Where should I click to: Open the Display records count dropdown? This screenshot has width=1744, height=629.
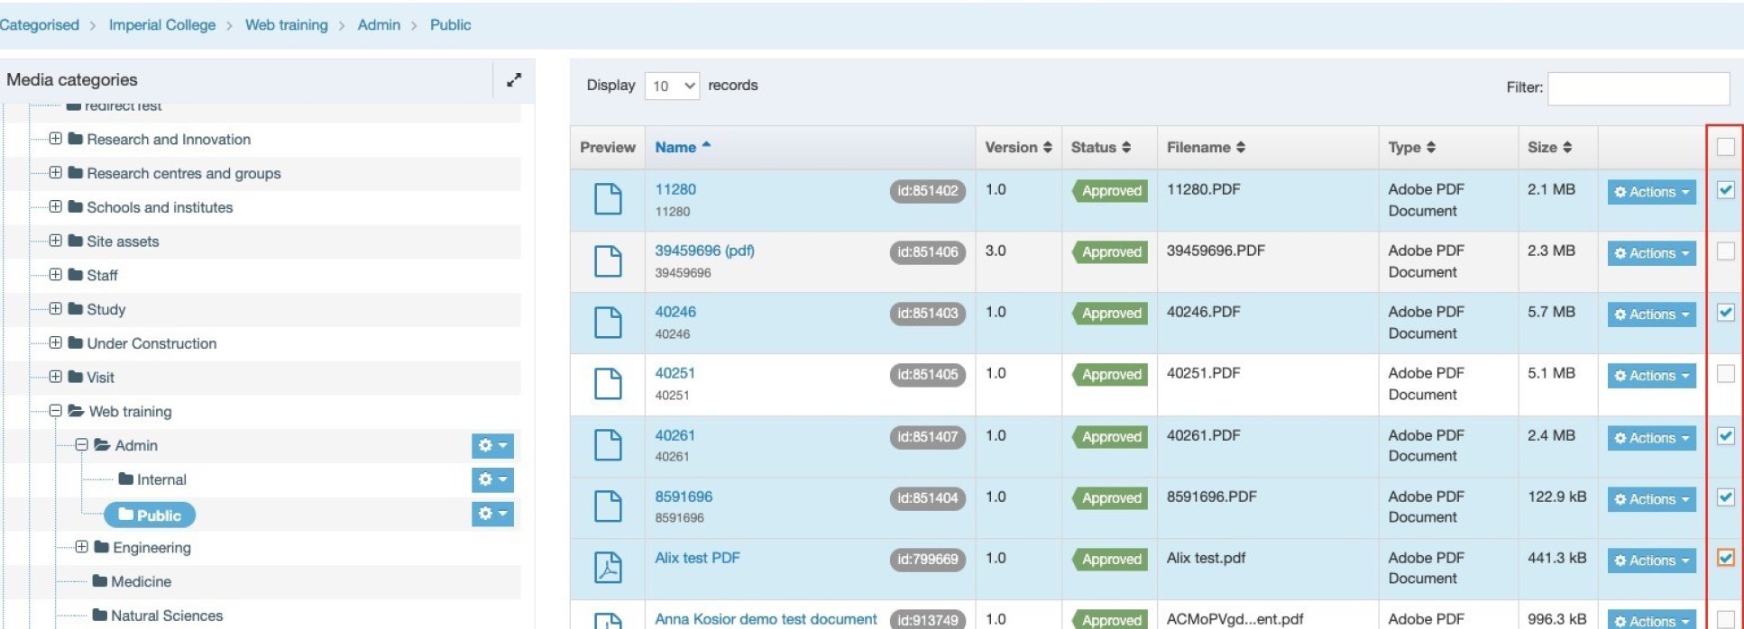pos(672,86)
